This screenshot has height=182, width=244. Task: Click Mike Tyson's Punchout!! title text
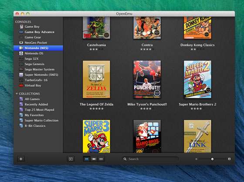point(147,104)
